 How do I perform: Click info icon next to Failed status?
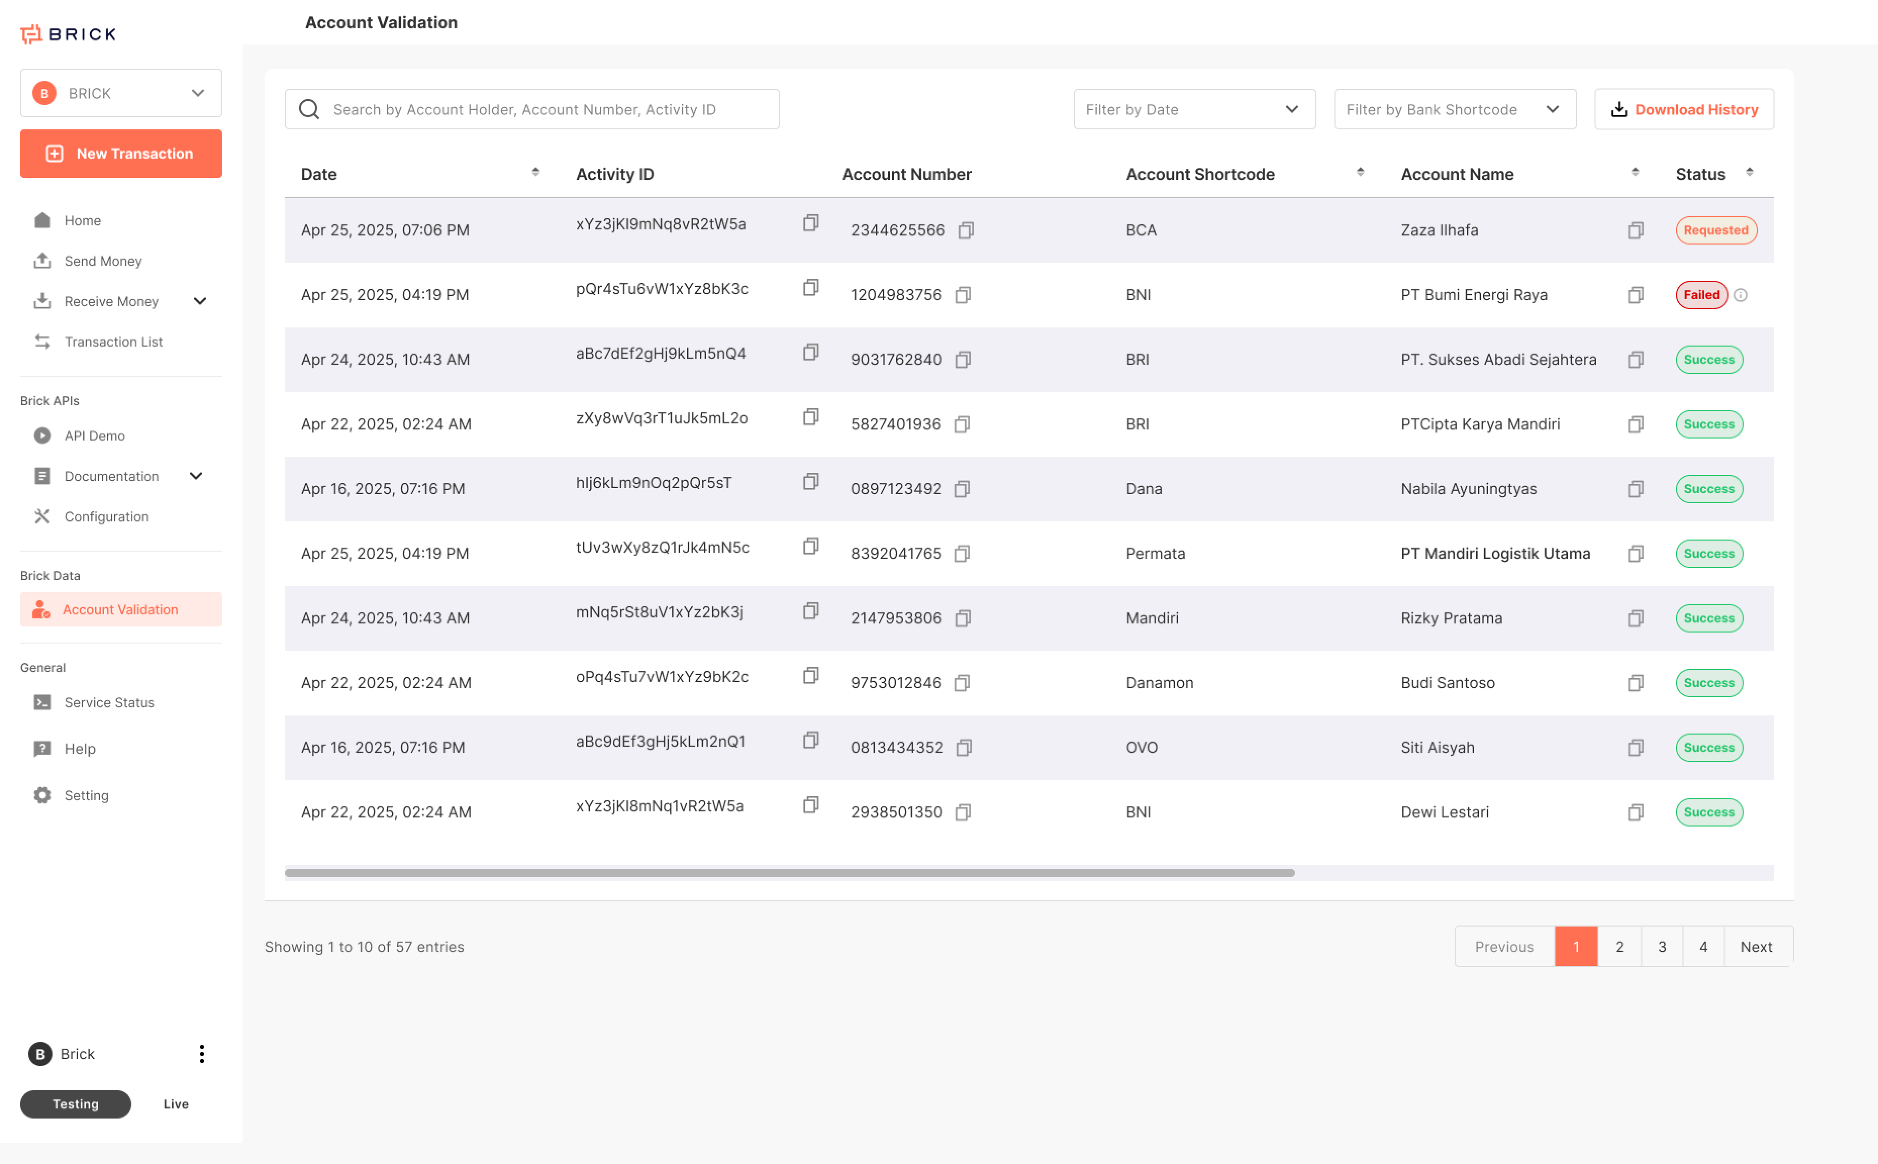1741,295
